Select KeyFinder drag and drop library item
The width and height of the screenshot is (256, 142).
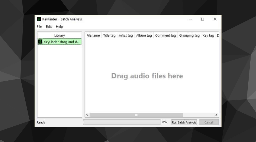pyautogui.click(x=60, y=42)
